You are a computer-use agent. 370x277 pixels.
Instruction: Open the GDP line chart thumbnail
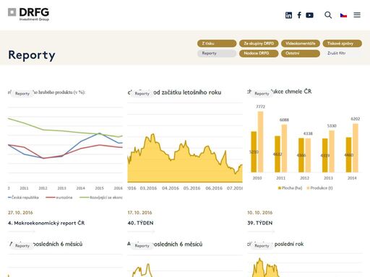click(65, 144)
